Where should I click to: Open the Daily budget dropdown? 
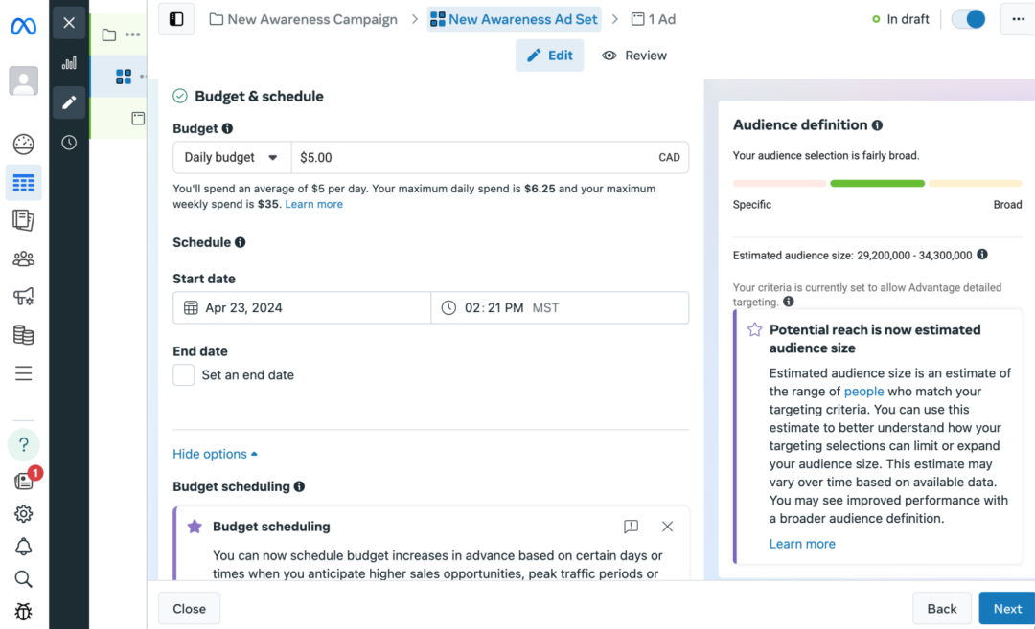tap(232, 157)
